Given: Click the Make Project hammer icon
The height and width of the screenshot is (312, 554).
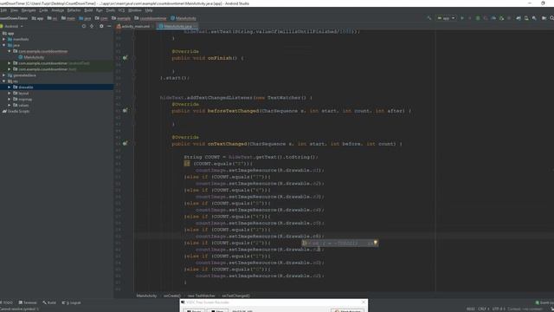Looking at the screenshot, I should pyautogui.click(x=429, y=18).
